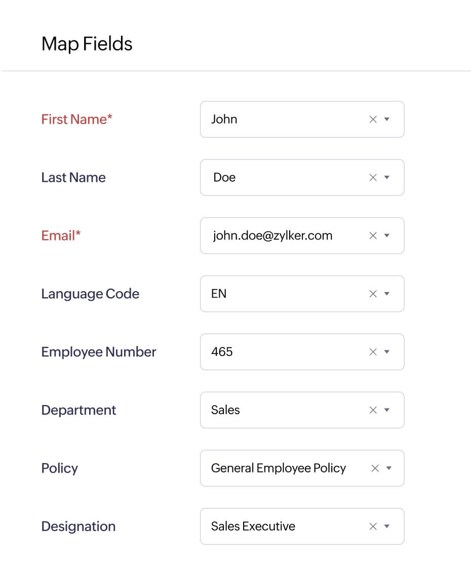Click the Map Fields heading
This screenshot has height=562, width=472.
(x=87, y=44)
